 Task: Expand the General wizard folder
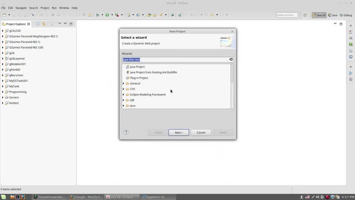tap(123, 83)
